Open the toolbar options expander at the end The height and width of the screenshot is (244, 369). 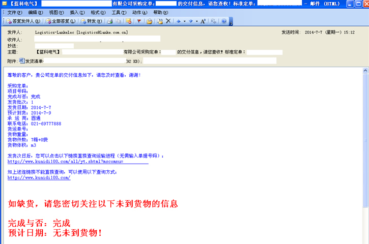pyautogui.click(x=231, y=22)
